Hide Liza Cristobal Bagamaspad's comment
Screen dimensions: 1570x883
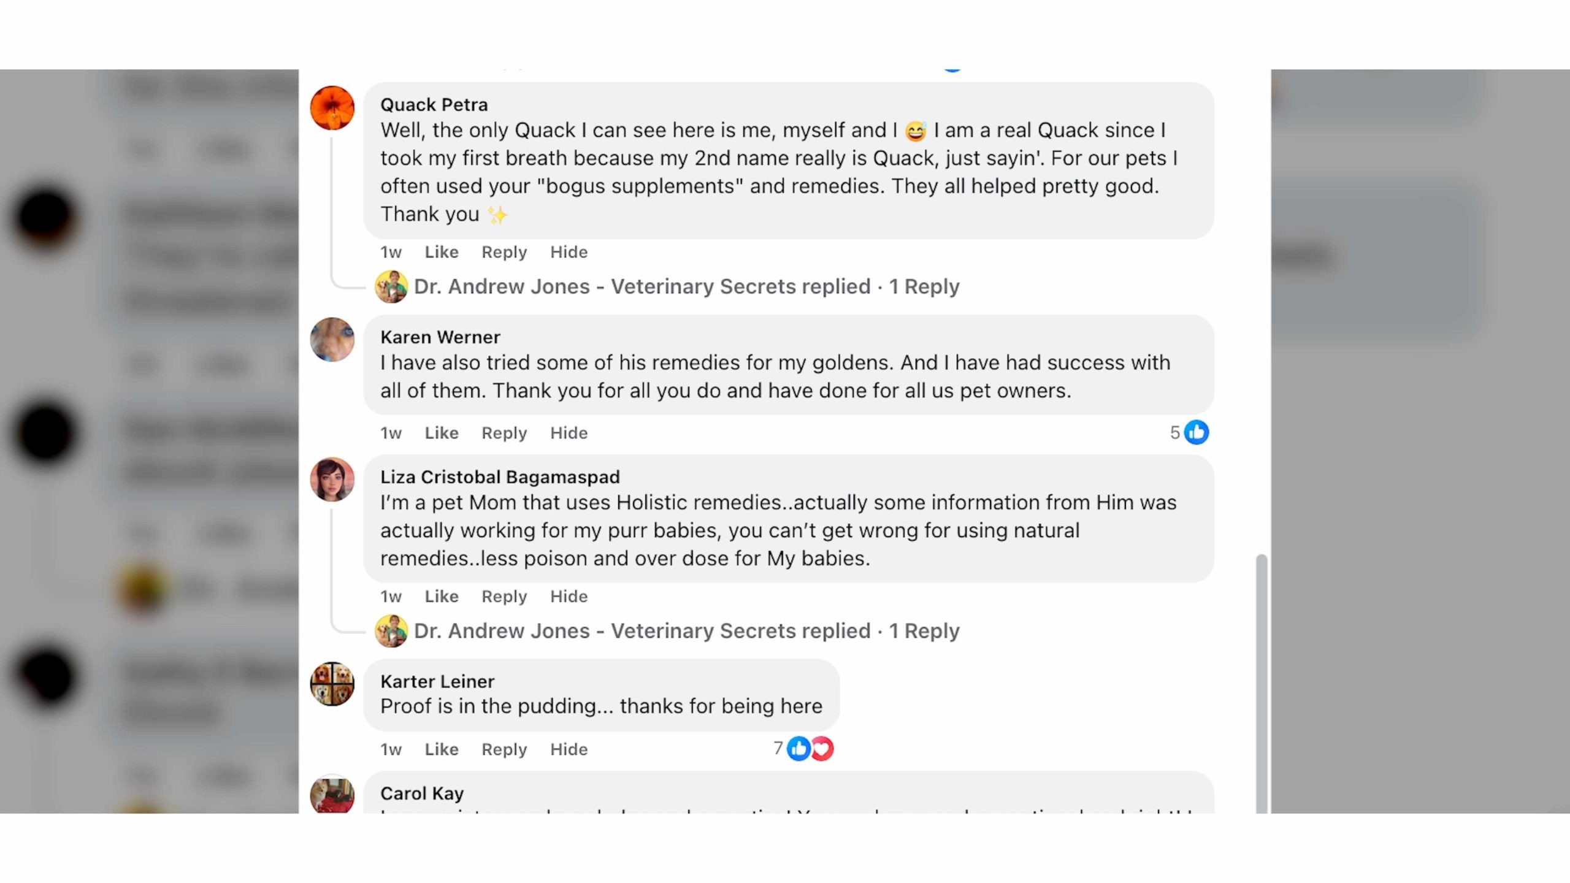point(569,597)
